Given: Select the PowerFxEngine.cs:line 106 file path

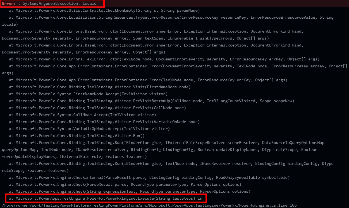Looking at the screenshot, I should tap(149, 205).
